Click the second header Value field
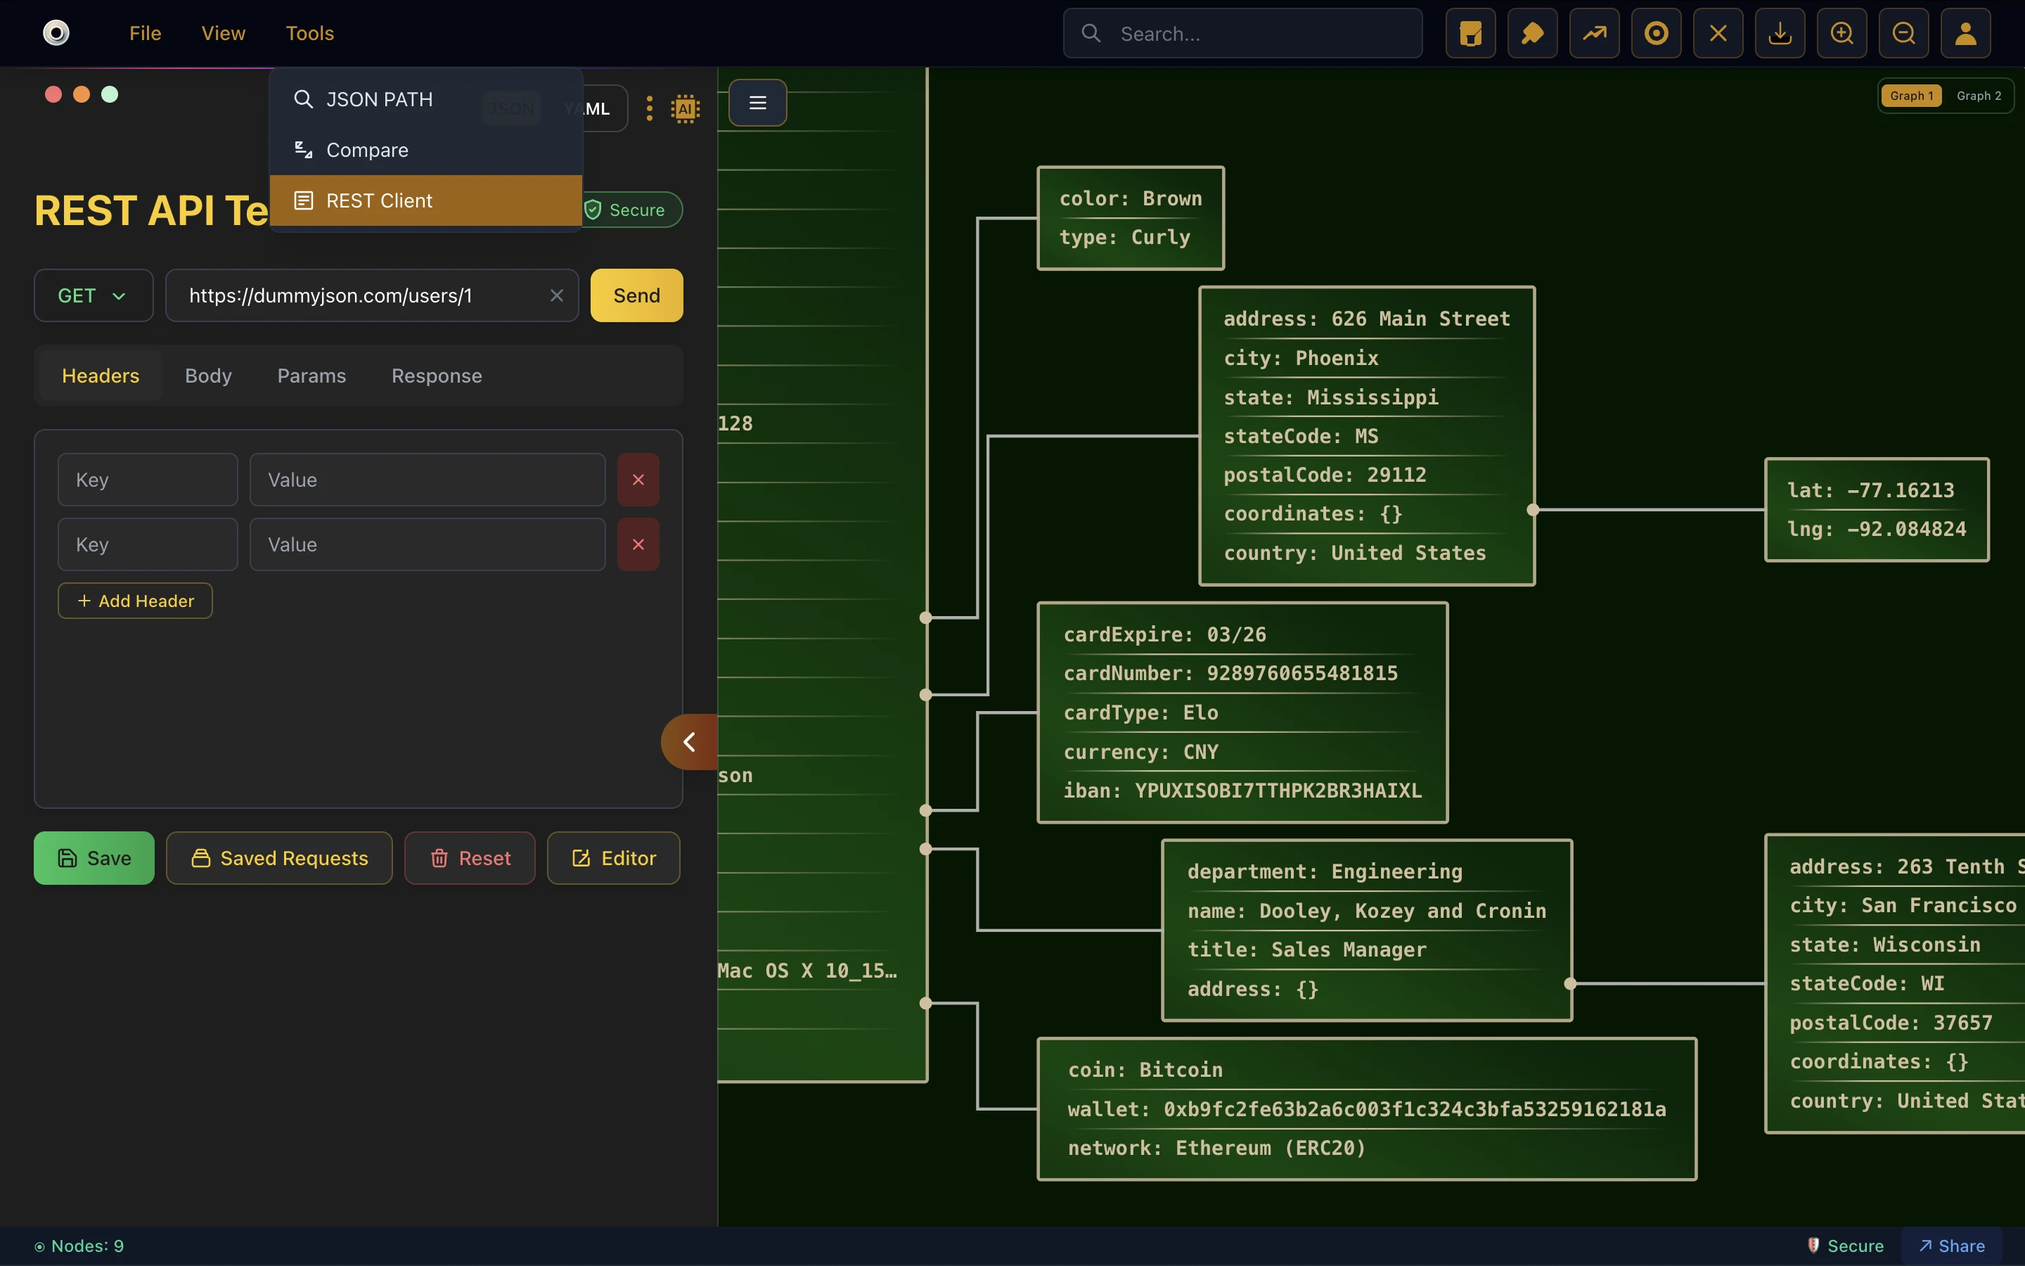 click(427, 544)
